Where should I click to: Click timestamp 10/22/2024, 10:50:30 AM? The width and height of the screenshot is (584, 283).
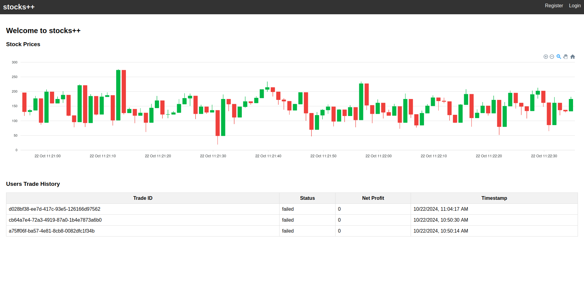441,220
